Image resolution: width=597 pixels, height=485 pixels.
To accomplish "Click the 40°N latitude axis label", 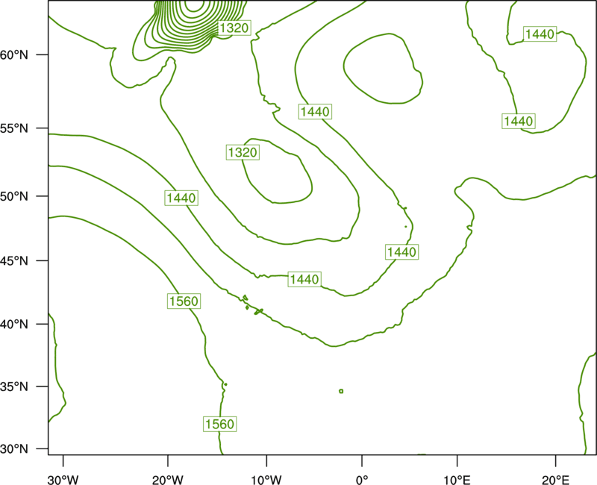I will [14, 325].
